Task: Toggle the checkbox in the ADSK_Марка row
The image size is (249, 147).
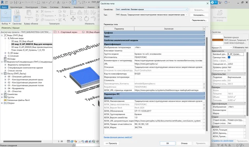Action: [204, 128]
